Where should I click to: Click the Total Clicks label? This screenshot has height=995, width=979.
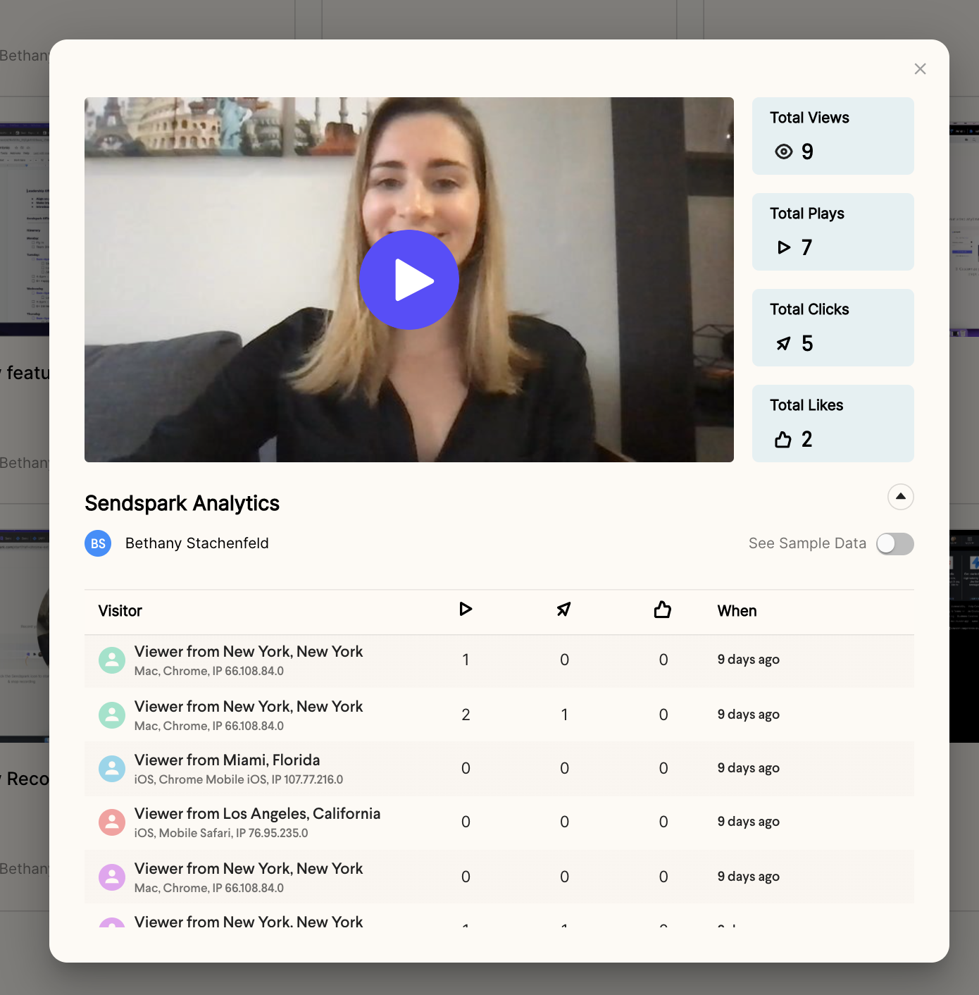pyautogui.click(x=810, y=309)
